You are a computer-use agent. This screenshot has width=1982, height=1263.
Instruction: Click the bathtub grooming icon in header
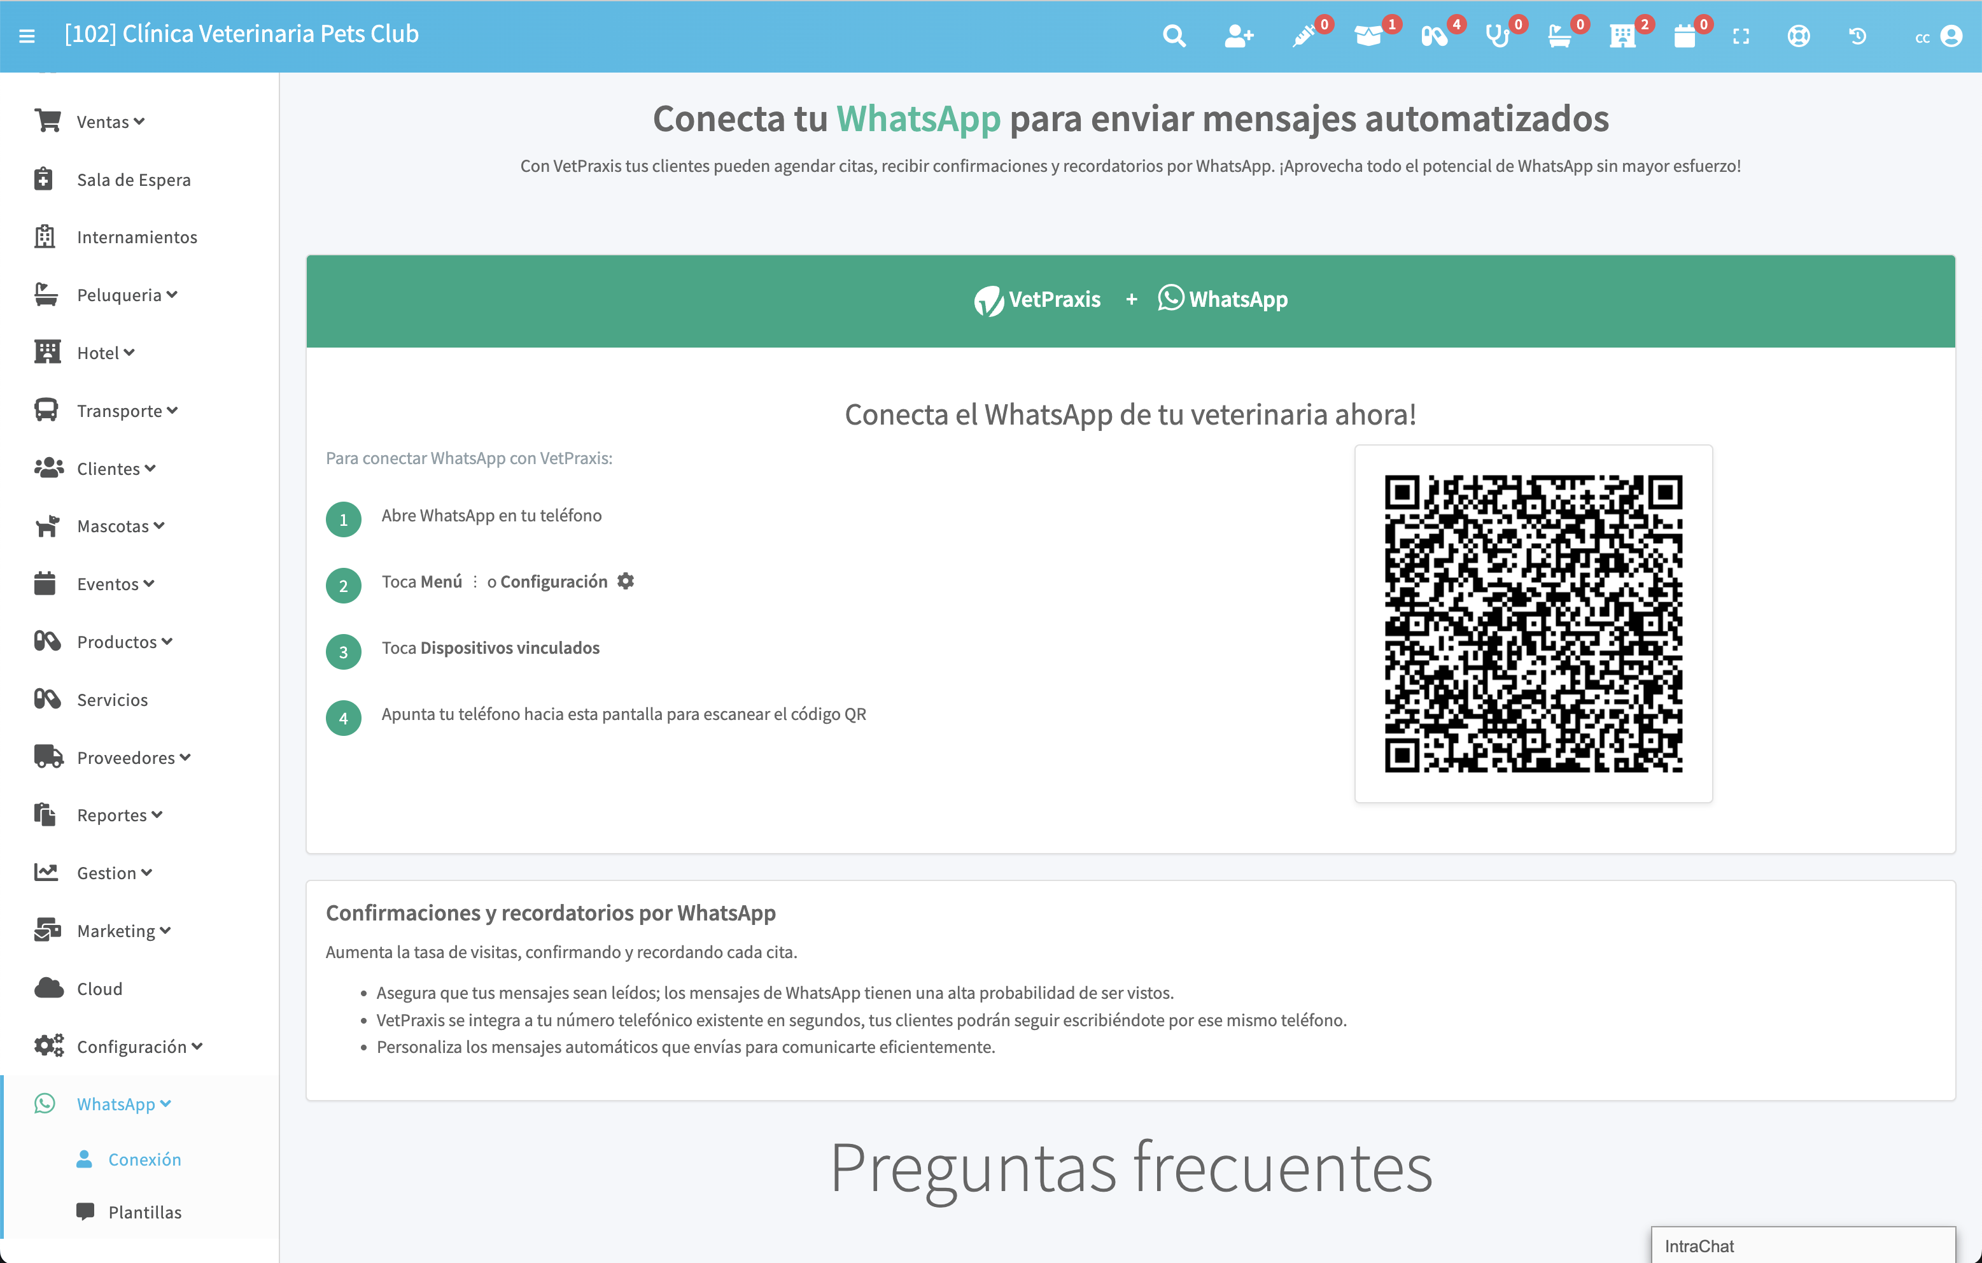1559,36
